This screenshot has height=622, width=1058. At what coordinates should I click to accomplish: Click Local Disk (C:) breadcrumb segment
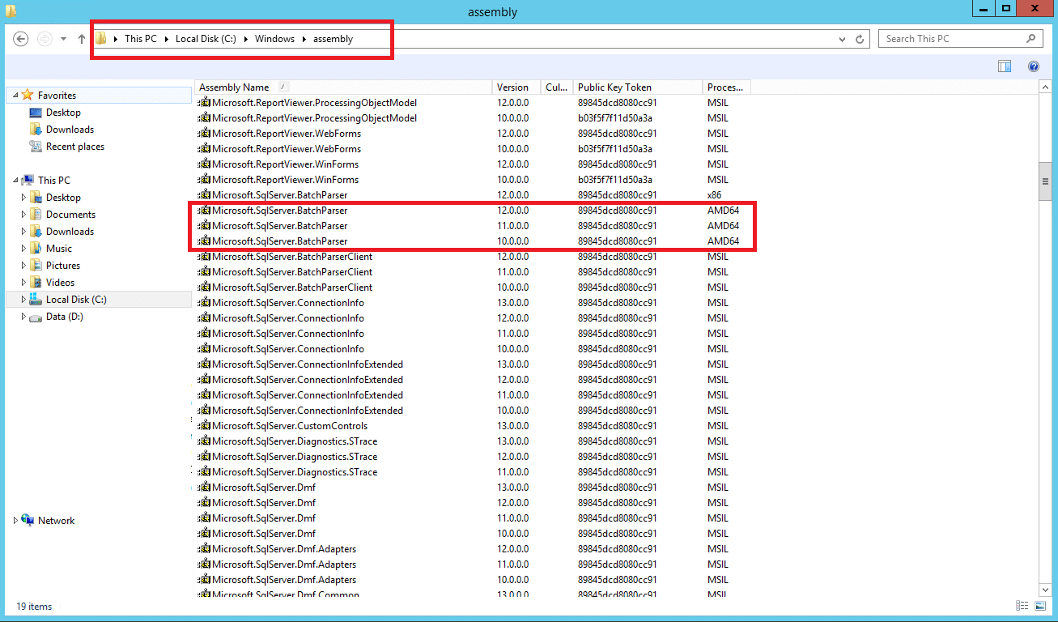[206, 39]
